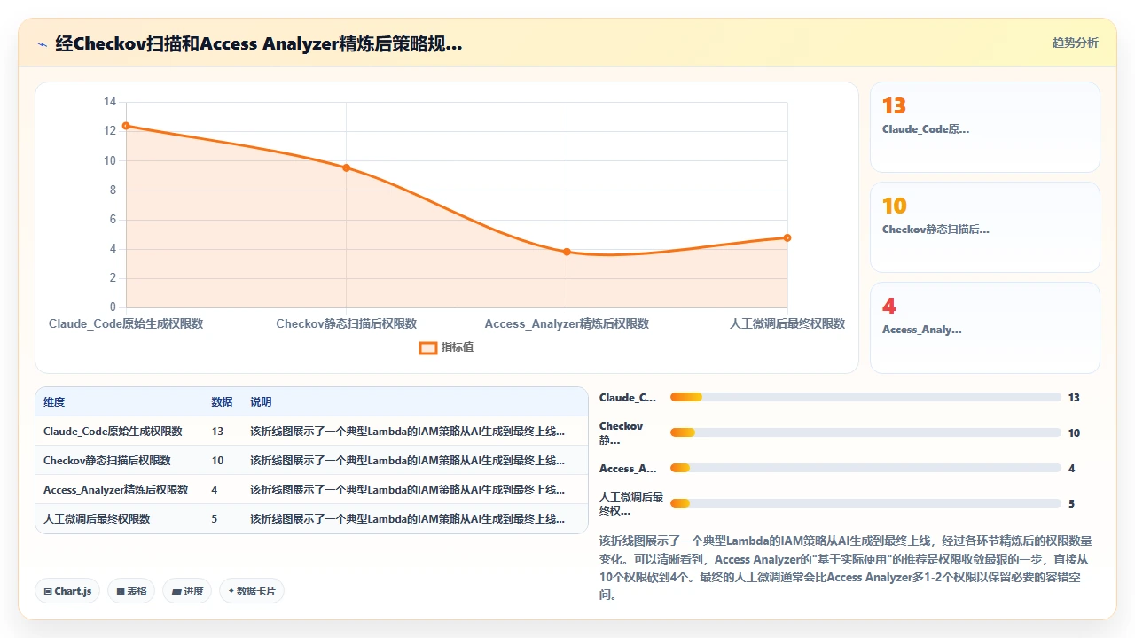Click the 趋势分析 label in the header
This screenshot has height=638, width=1135.
pos(1075,43)
